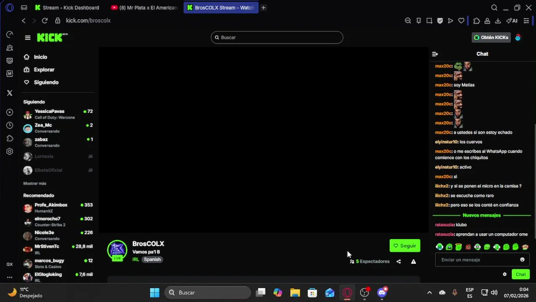This screenshot has width=536, height=302.
Task: Open a new browser tab
Action: 263,8
